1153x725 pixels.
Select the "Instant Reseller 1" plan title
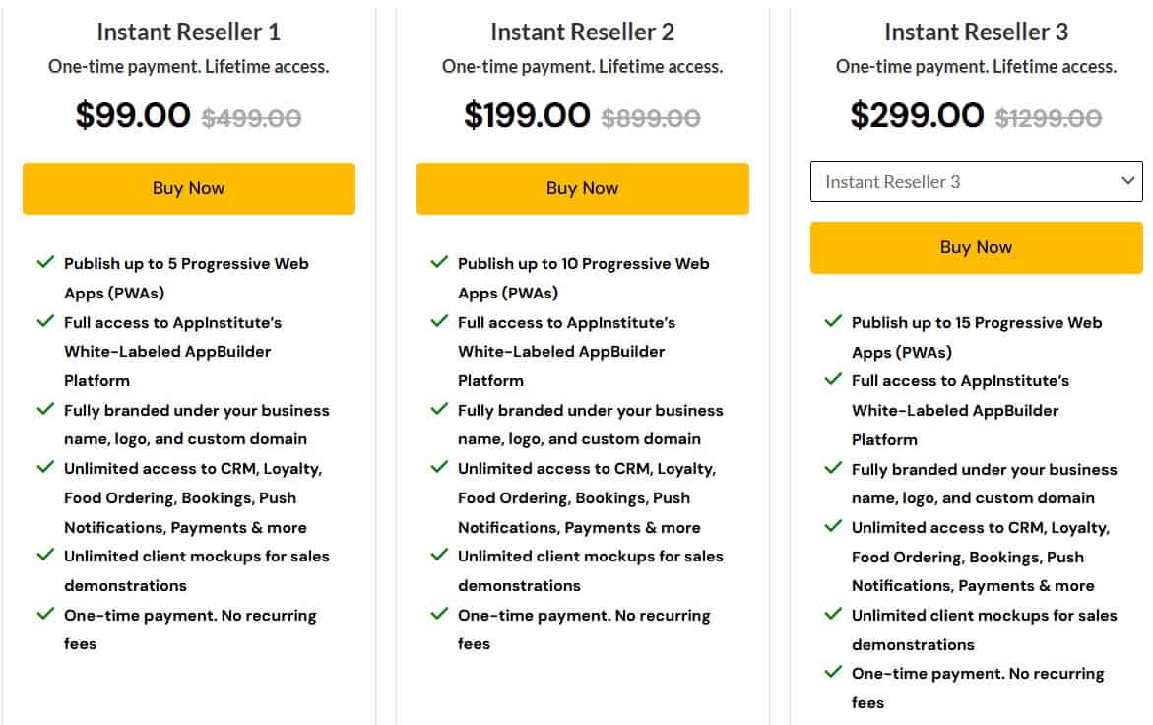click(188, 32)
